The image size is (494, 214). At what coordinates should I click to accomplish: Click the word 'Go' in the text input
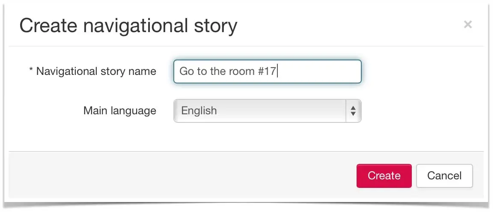[186, 71]
